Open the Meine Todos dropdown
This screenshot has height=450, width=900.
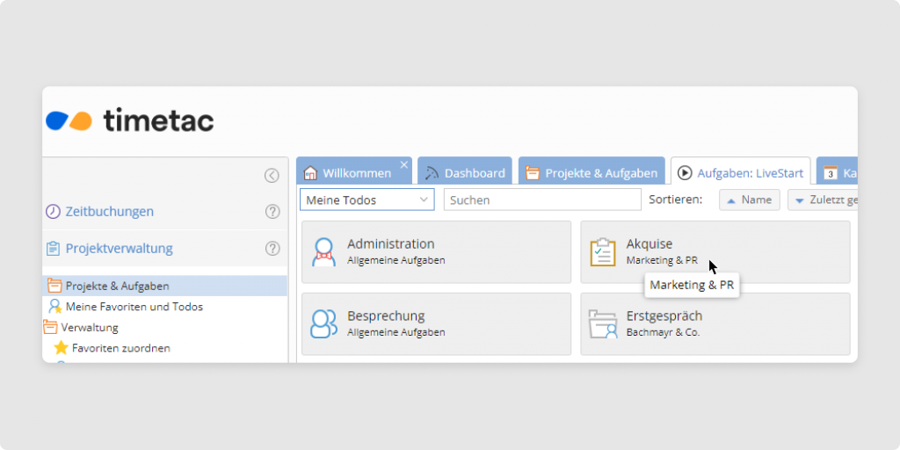367,200
